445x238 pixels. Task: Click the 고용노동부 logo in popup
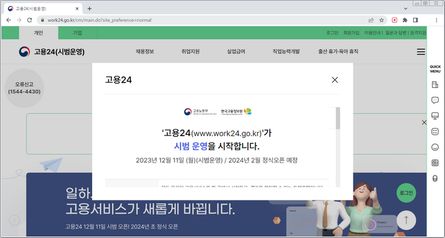[200, 111]
